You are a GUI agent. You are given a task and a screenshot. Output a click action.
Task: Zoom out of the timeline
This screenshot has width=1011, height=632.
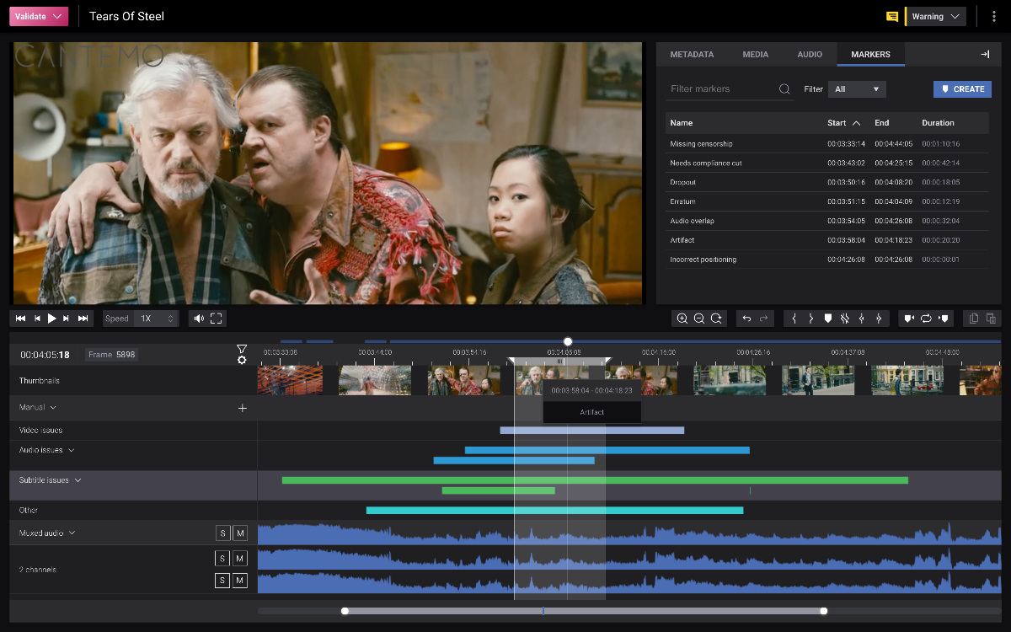point(699,319)
